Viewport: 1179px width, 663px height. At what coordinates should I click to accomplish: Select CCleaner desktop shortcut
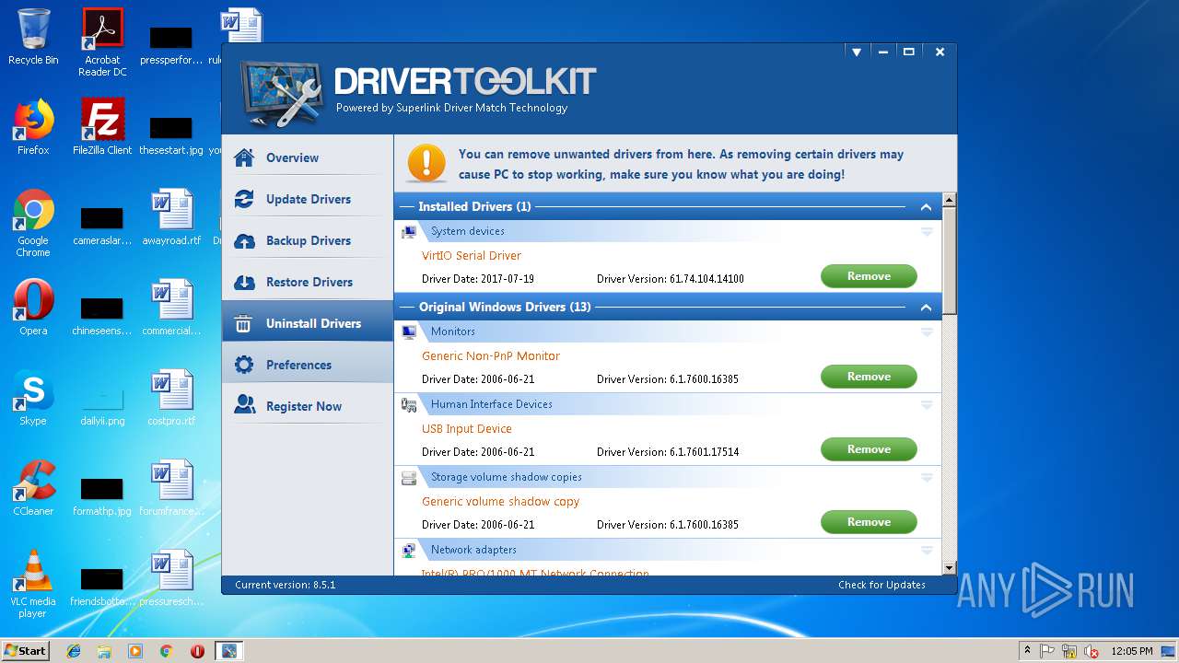[x=33, y=488]
